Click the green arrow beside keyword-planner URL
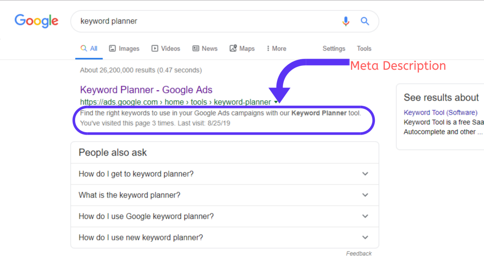This screenshot has width=484, height=272. click(x=276, y=102)
